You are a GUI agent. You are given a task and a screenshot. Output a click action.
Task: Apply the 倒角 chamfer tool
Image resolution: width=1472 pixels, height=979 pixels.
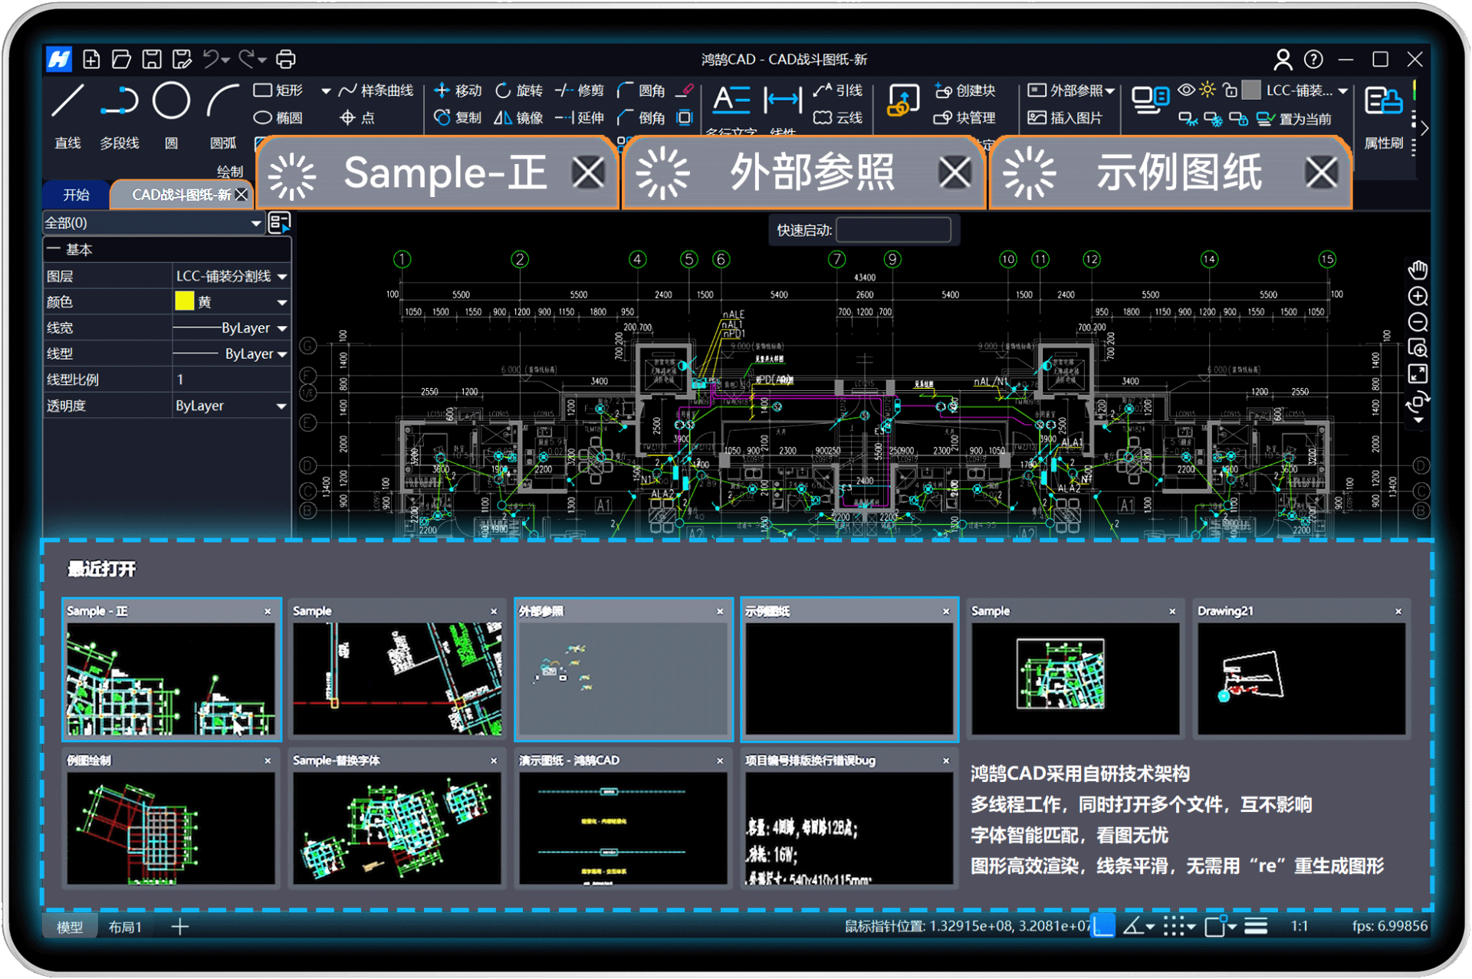click(x=641, y=118)
